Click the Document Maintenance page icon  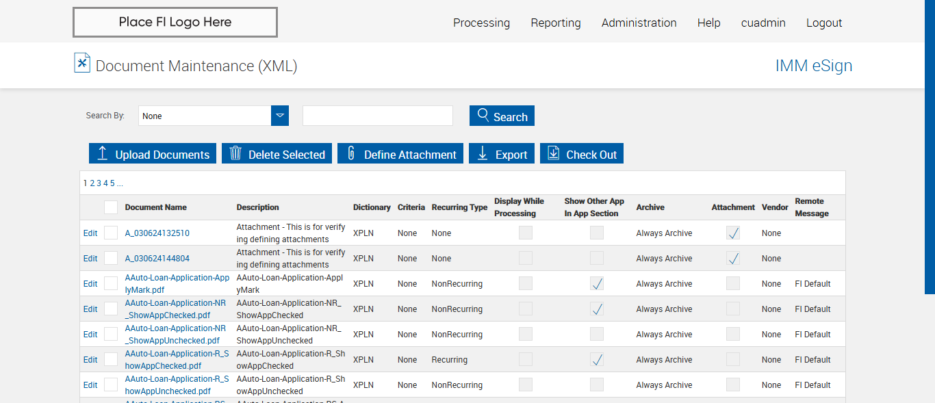82,63
